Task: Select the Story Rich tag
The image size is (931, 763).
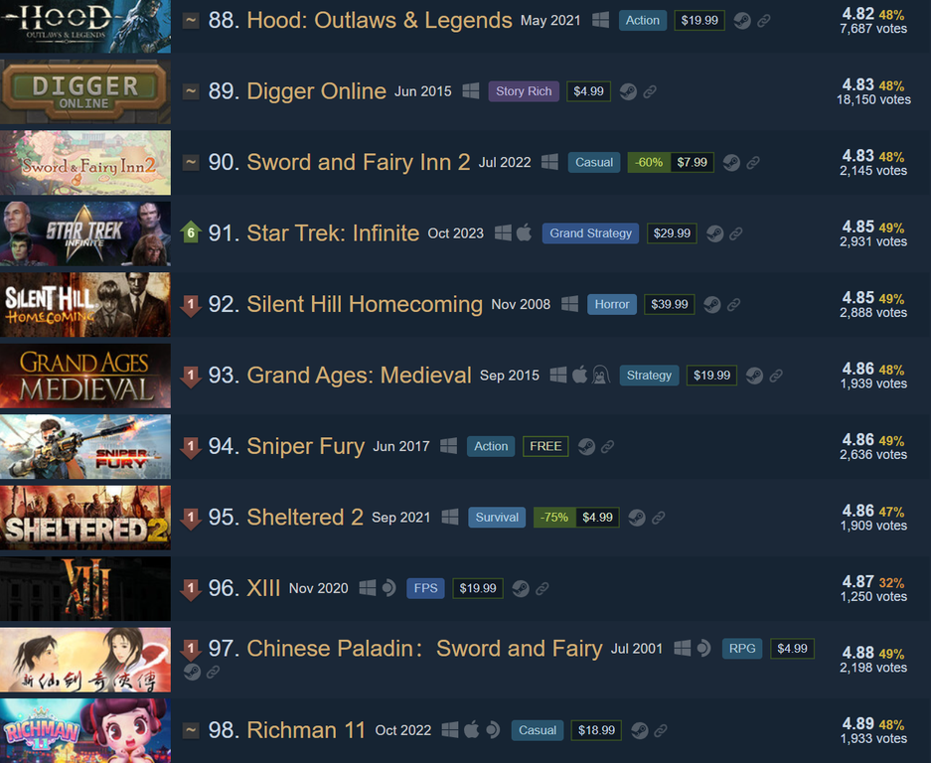Action: pos(524,91)
